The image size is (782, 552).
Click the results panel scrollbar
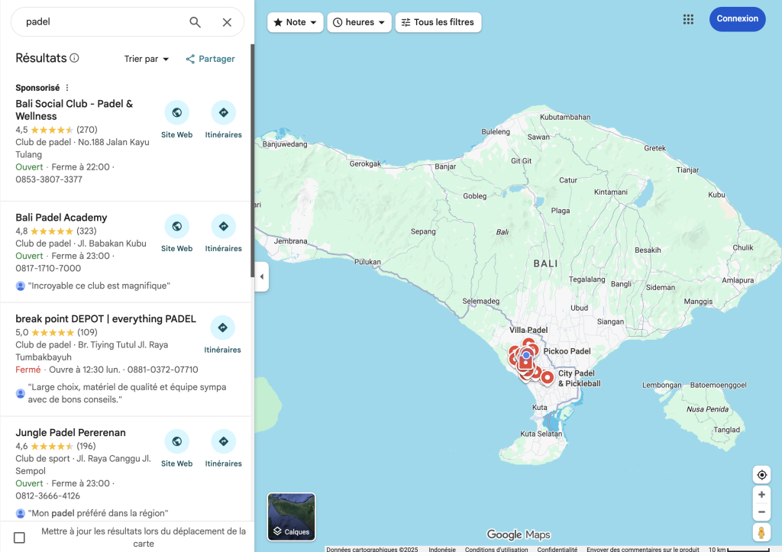click(x=252, y=160)
